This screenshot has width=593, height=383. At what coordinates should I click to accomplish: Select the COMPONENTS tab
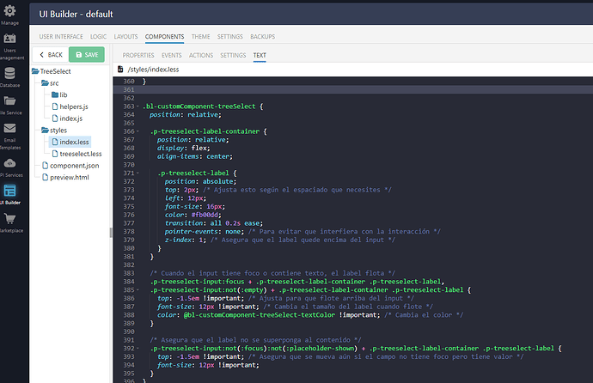pos(164,37)
